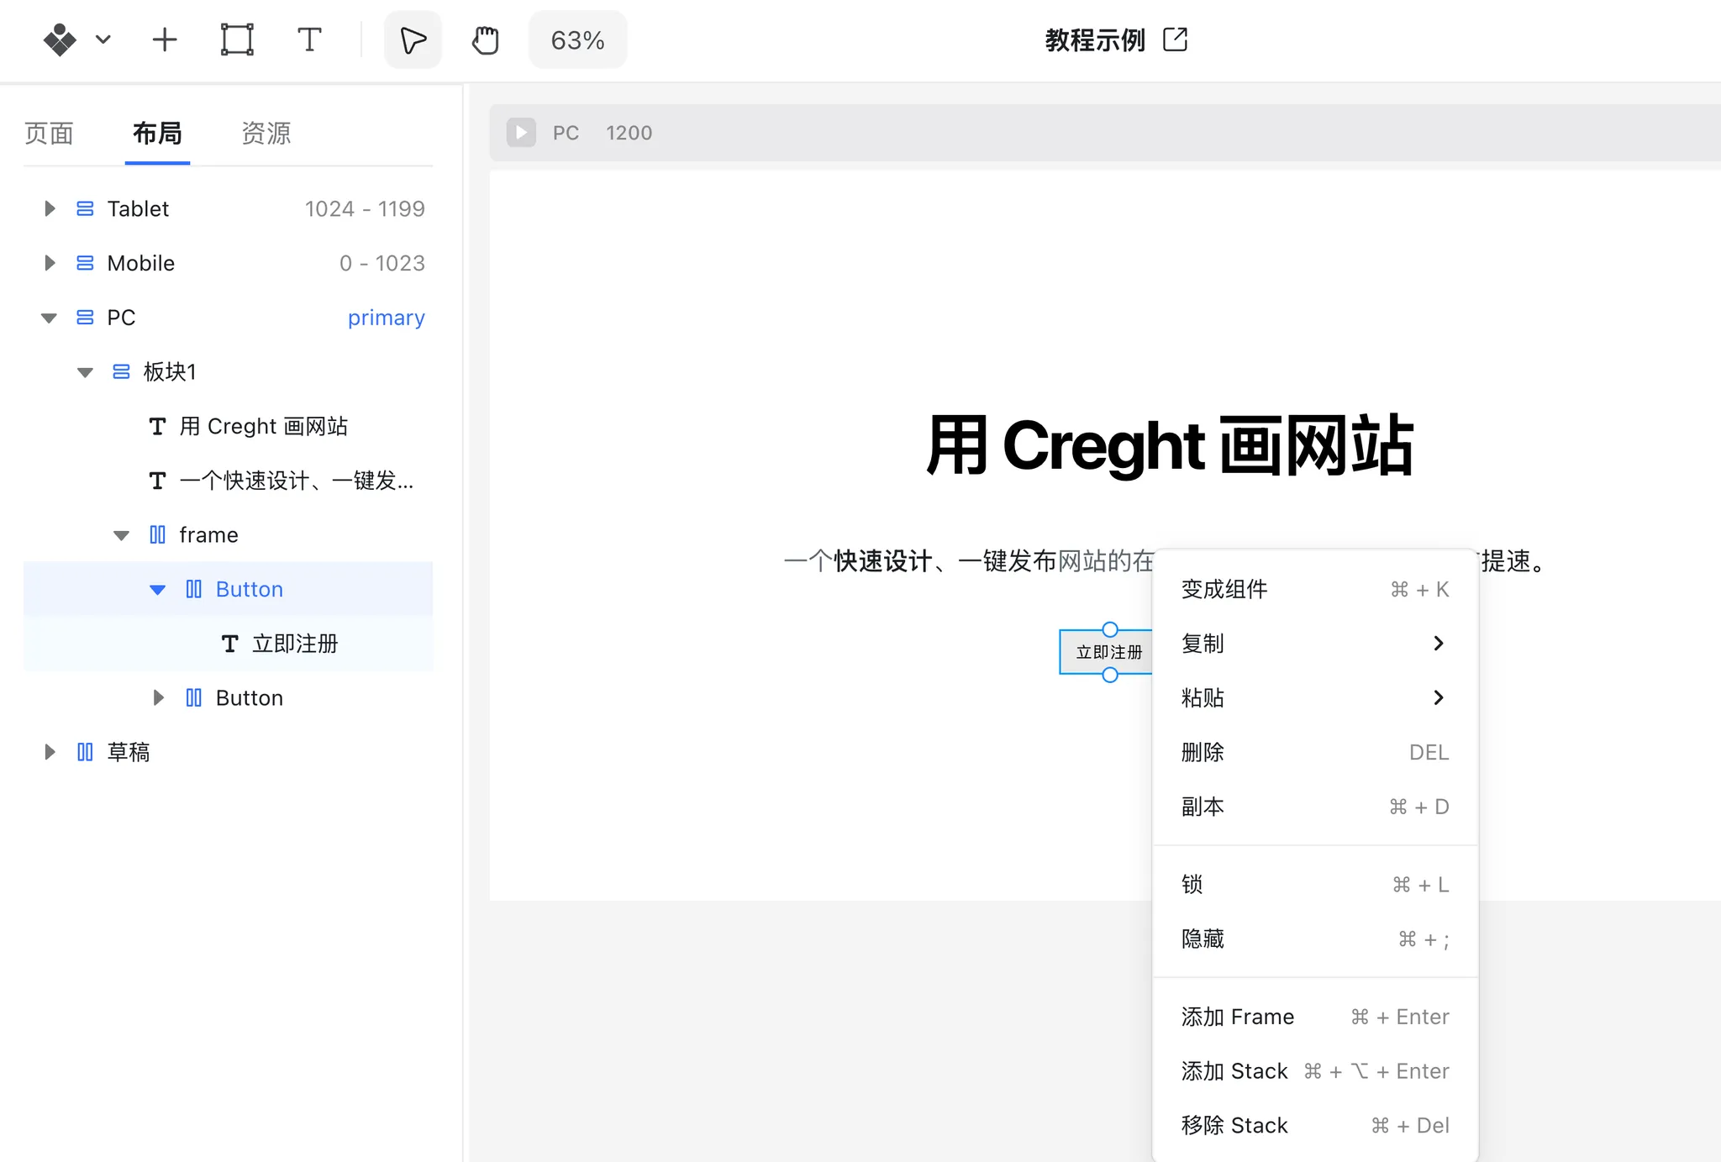Click the project title 教程示例
Viewport: 1721px width, 1162px height.
[1095, 39]
